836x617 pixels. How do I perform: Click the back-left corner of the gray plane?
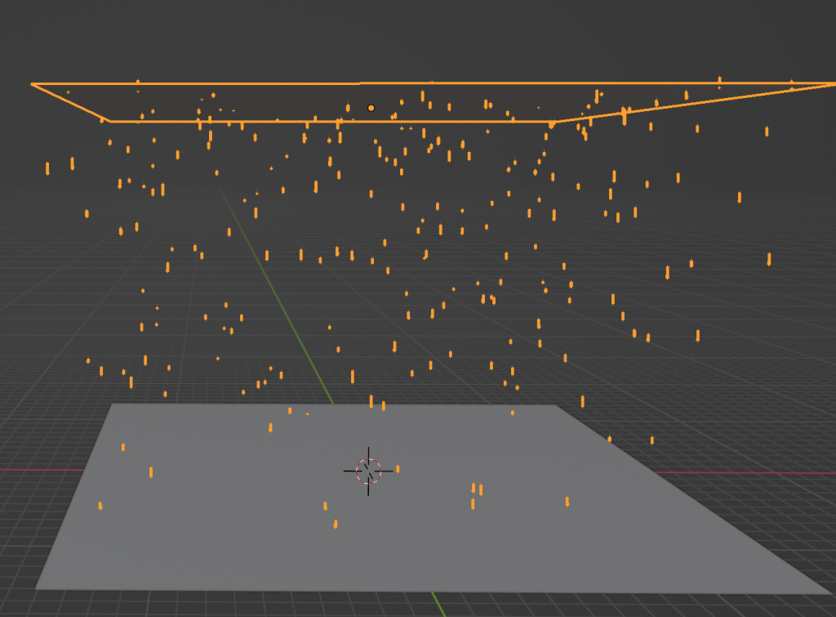point(113,405)
